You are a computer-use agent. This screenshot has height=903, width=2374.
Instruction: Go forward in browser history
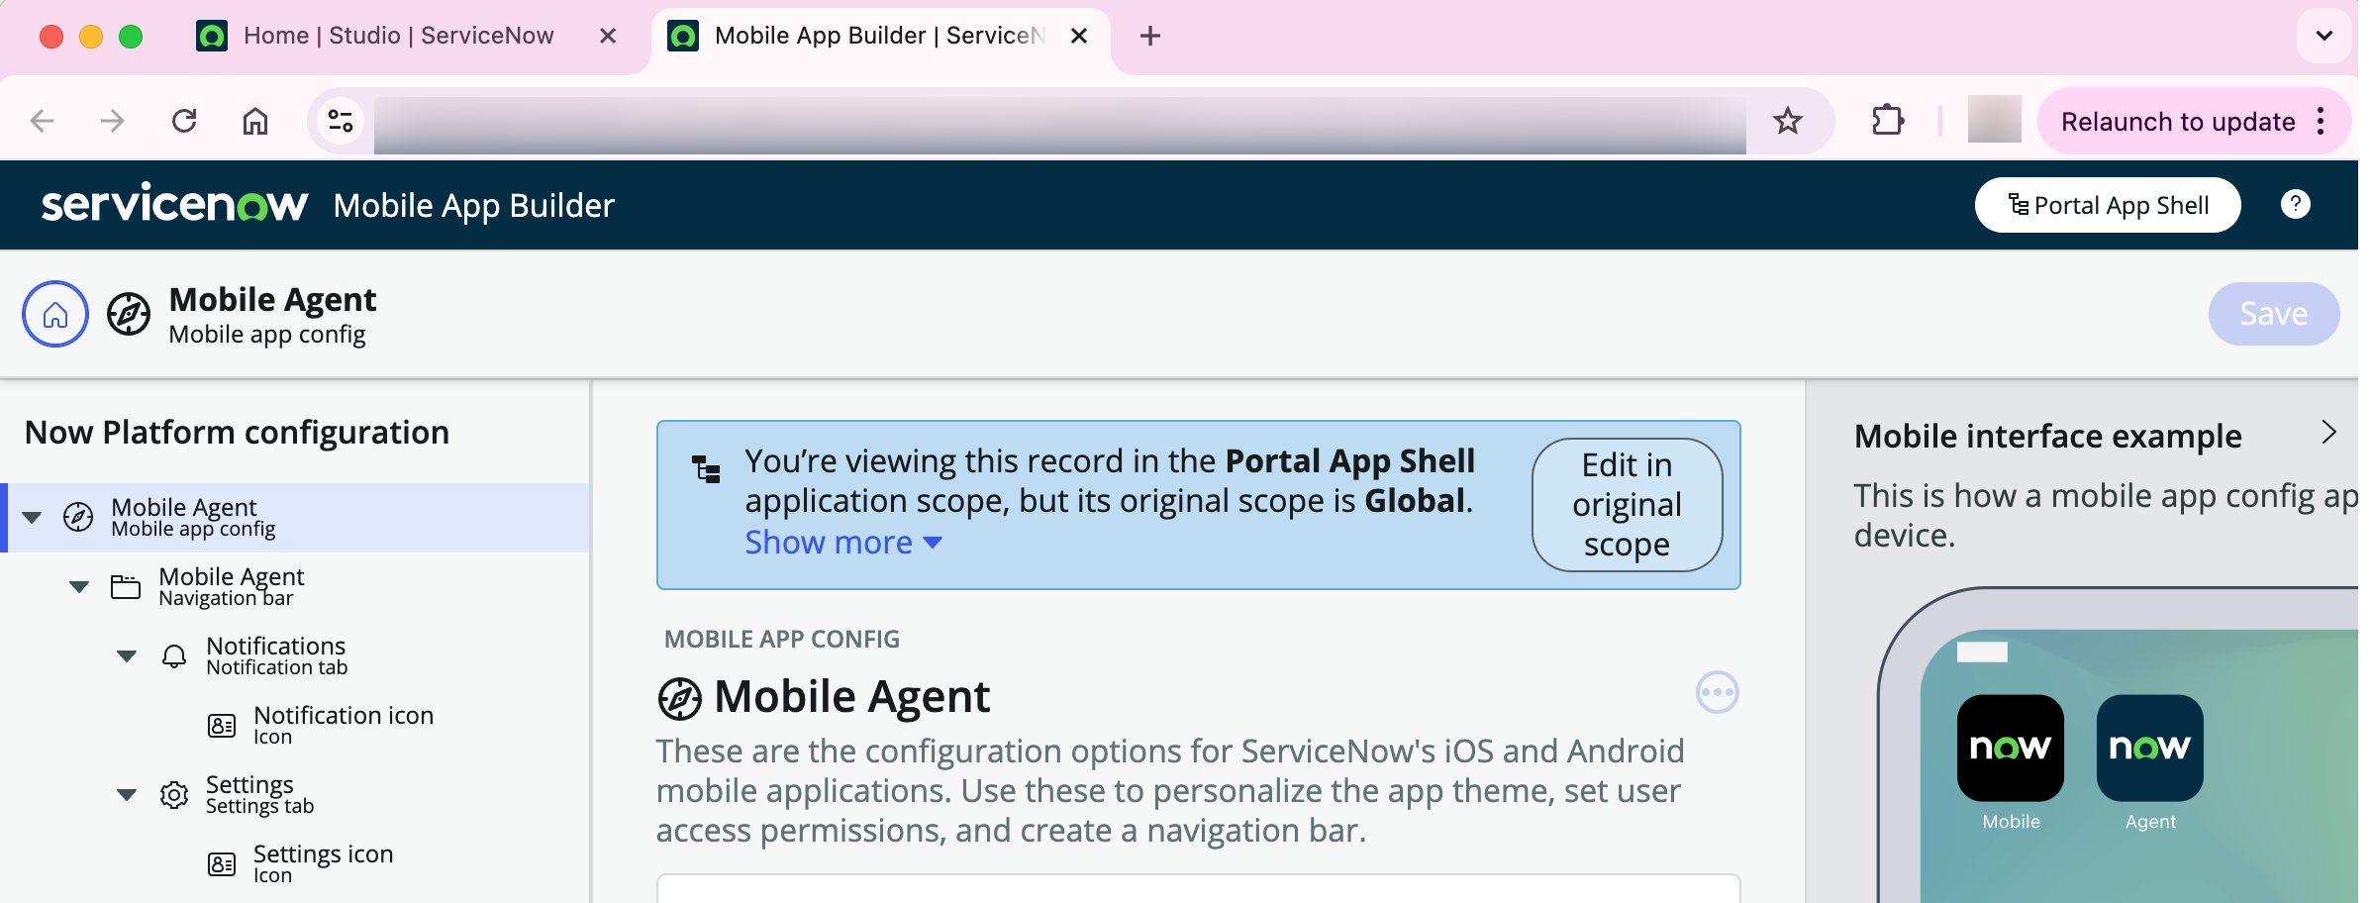[113, 121]
